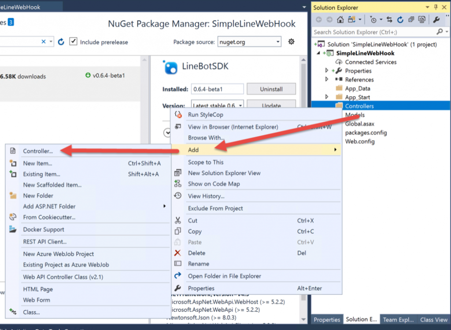451x330 pixels.
Task: Click Pending Changes Filter clock icon
Action: (x=373, y=19)
